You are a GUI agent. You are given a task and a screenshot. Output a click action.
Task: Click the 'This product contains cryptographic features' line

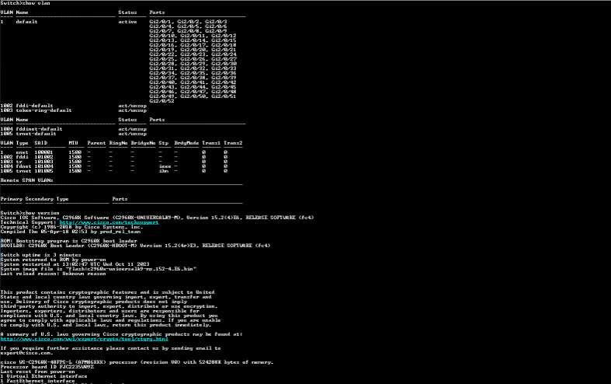[108, 292]
